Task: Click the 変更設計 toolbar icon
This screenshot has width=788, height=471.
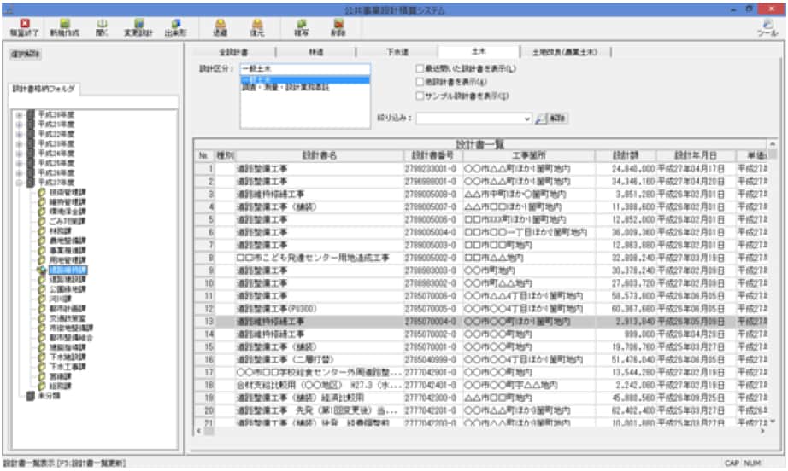Action: click(138, 24)
